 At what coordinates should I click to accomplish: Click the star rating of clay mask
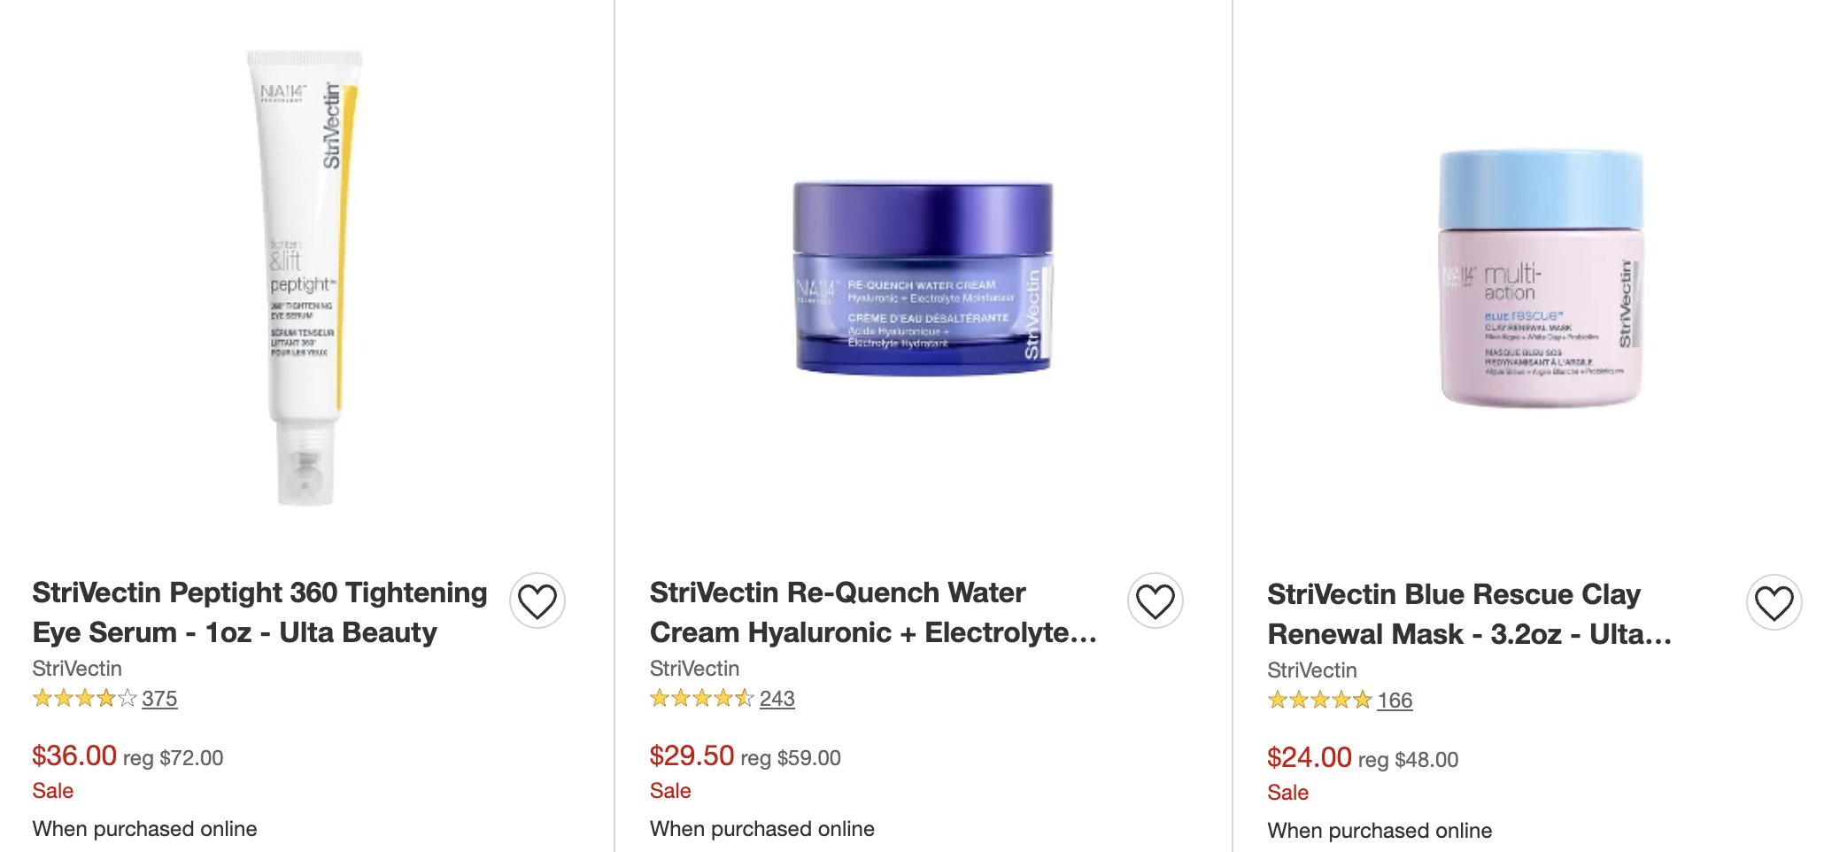[x=1320, y=701]
